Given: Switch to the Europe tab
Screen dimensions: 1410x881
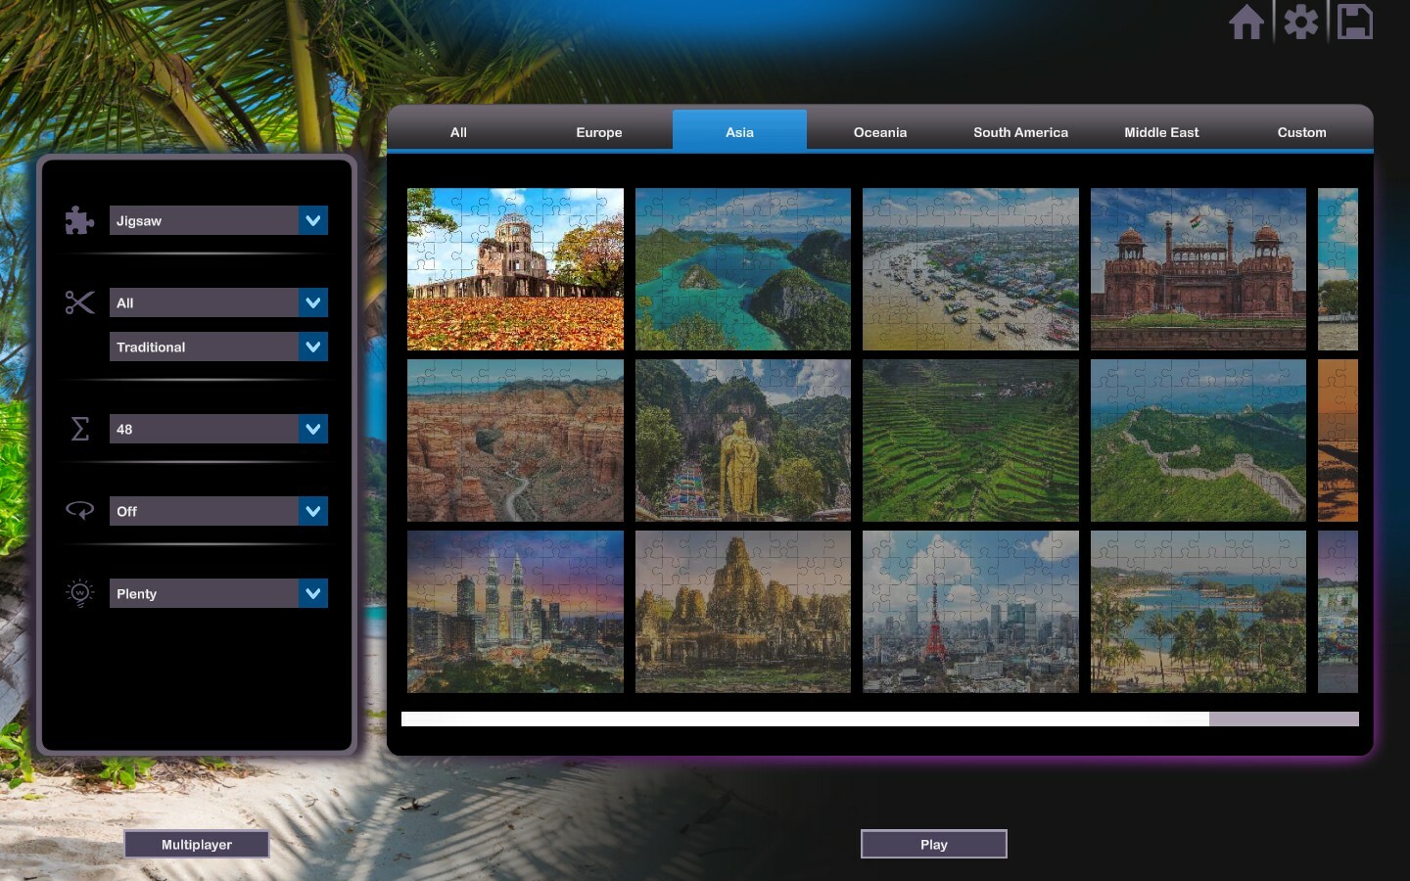Looking at the screenshot, I should click(598, 131).
